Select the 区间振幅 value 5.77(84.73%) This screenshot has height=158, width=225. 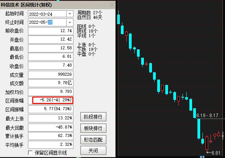click(x=51, y=109)
